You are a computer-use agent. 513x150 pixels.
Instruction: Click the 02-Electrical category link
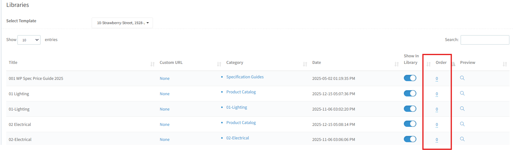237,138
